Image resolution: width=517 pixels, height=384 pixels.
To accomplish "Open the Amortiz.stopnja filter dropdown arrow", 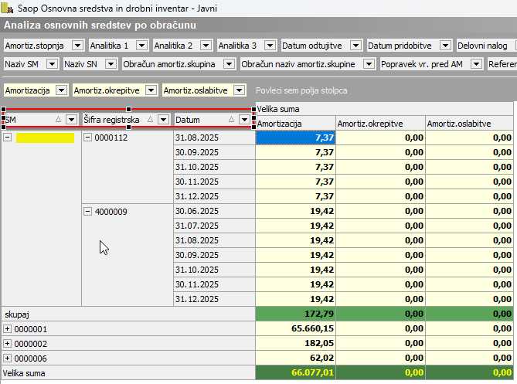I will point(77,46).
